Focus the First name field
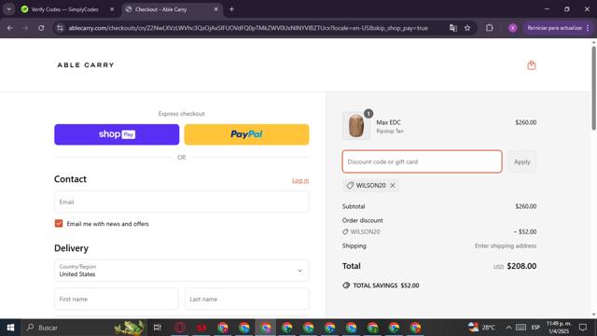 tap(117, 299)
